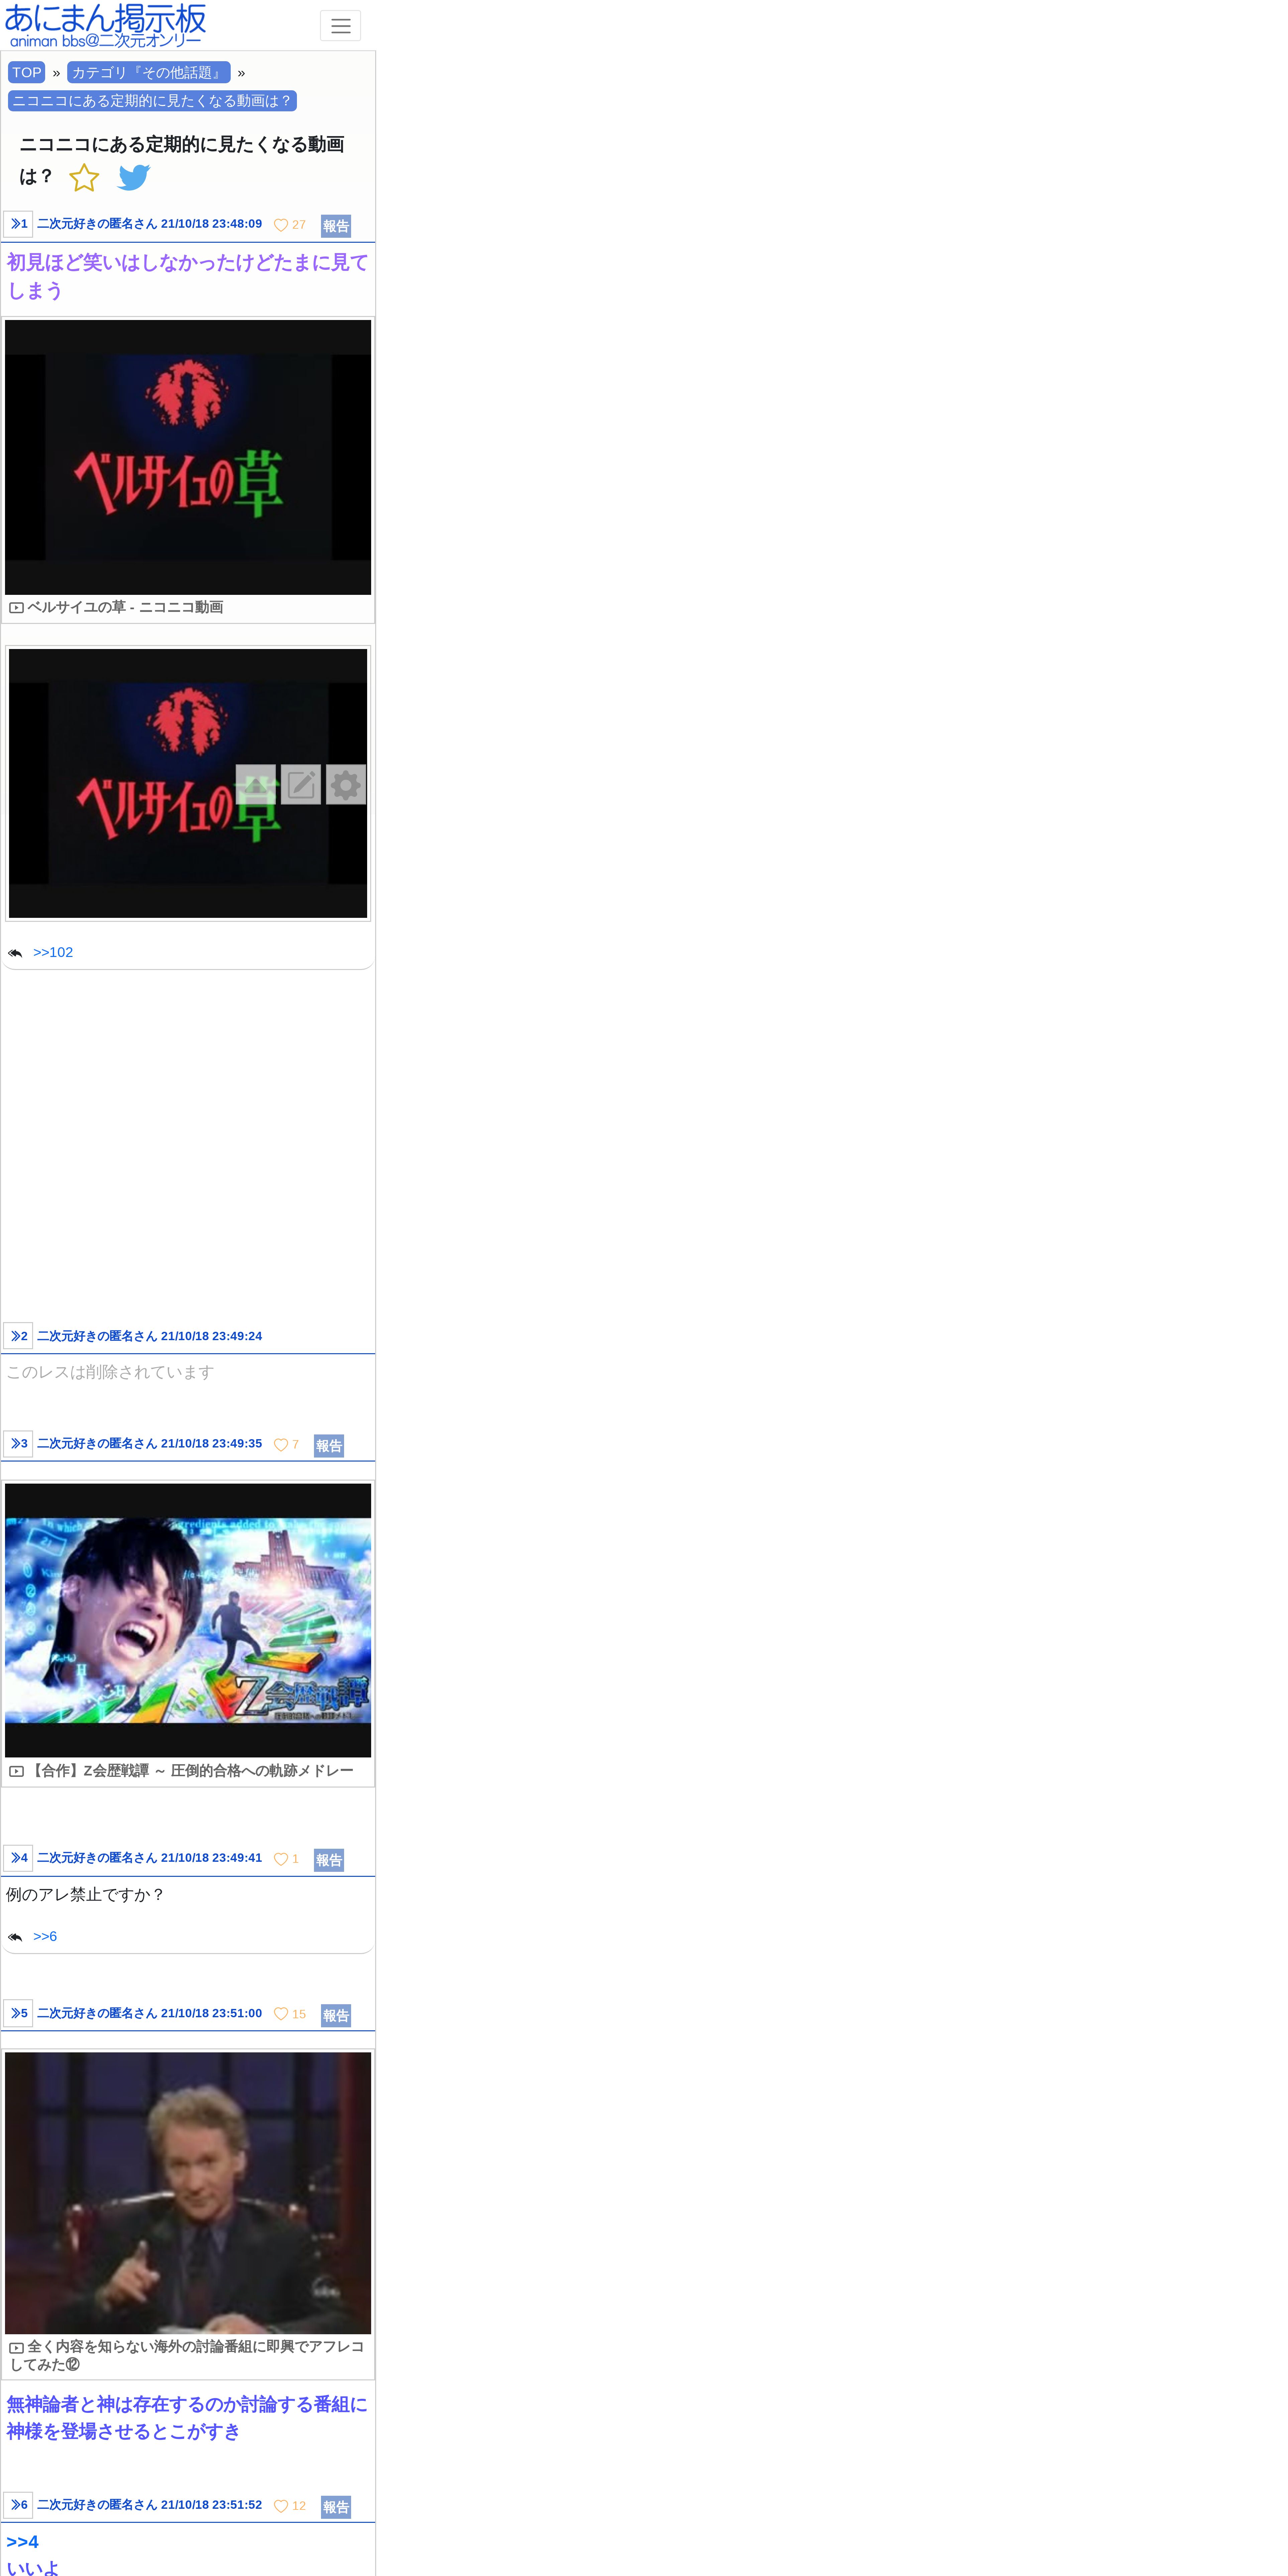Open debate show video thumbnail in post 5
Image resolution: width=1288 pixels, height=2576 pixels.
point(188,2193)
